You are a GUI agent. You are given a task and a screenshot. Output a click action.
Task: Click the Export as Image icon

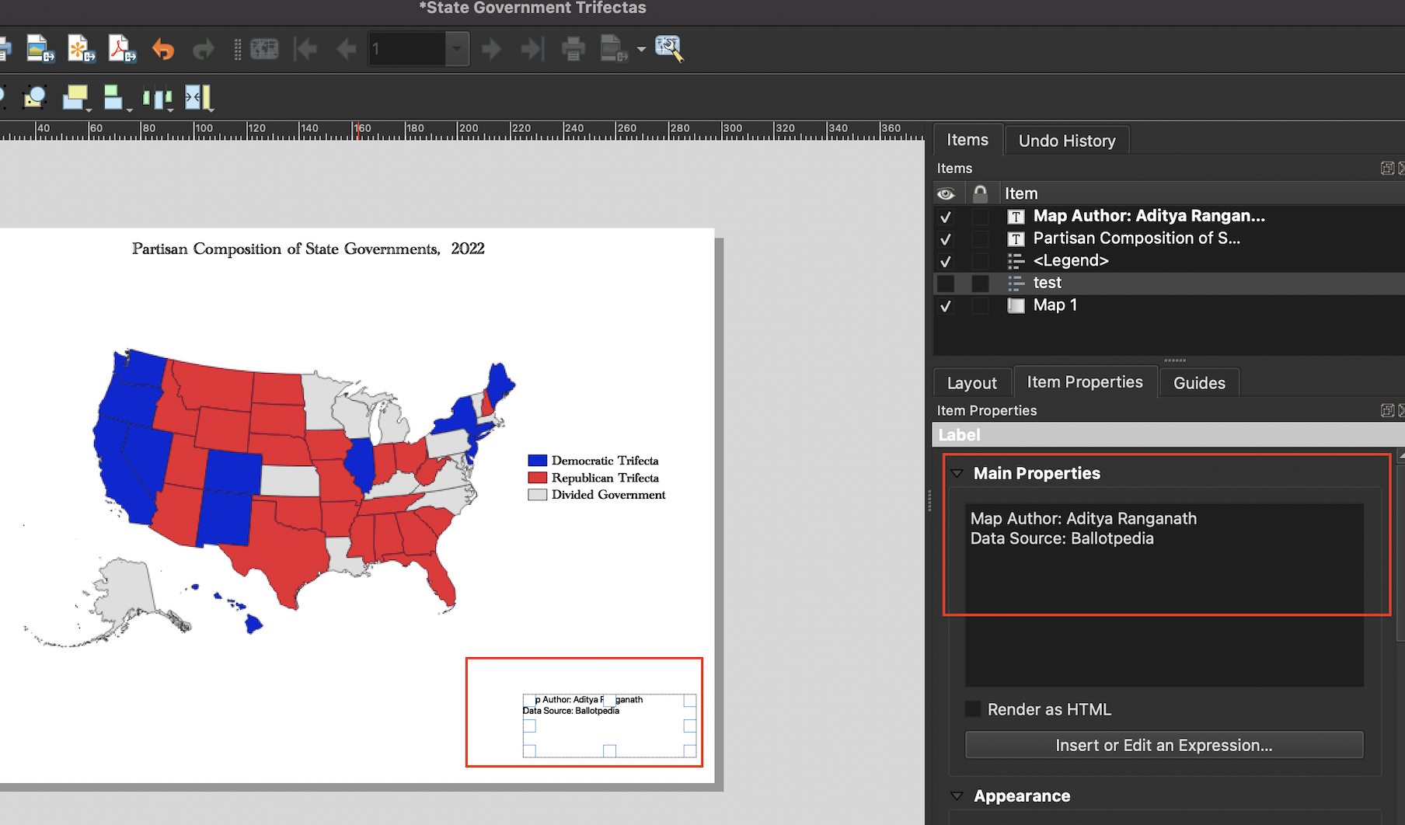click(40, 49)
